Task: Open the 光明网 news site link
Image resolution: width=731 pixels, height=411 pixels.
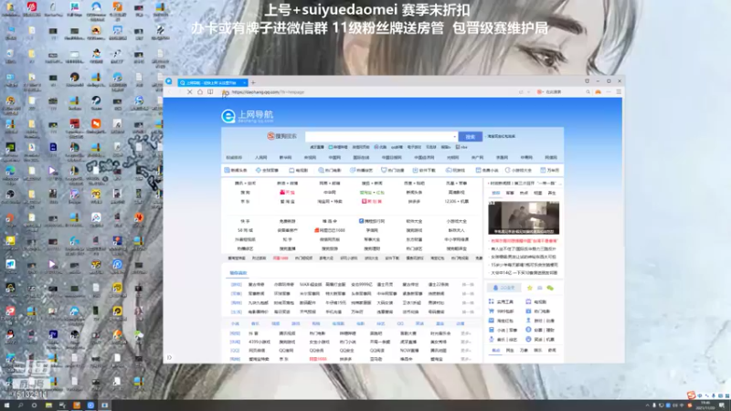Action: pos(452,158)
